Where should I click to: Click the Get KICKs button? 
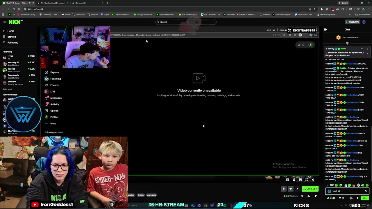coord(353,22)
